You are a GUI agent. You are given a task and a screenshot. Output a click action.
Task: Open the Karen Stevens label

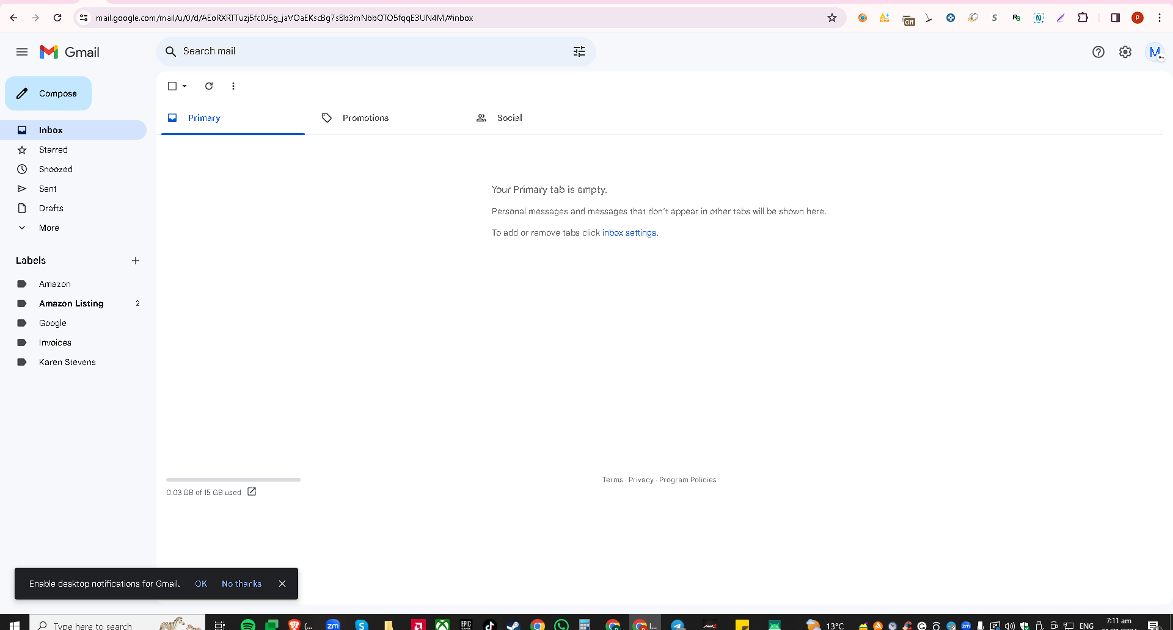(73, 362)
